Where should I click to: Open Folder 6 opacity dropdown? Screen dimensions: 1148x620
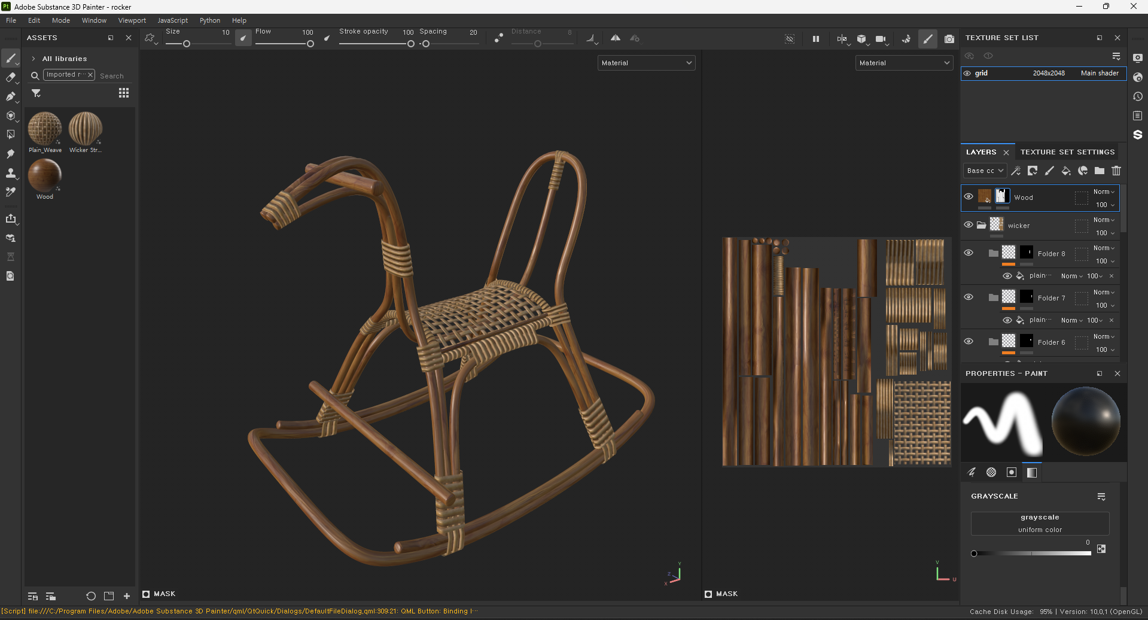(x=1105, y=349)
